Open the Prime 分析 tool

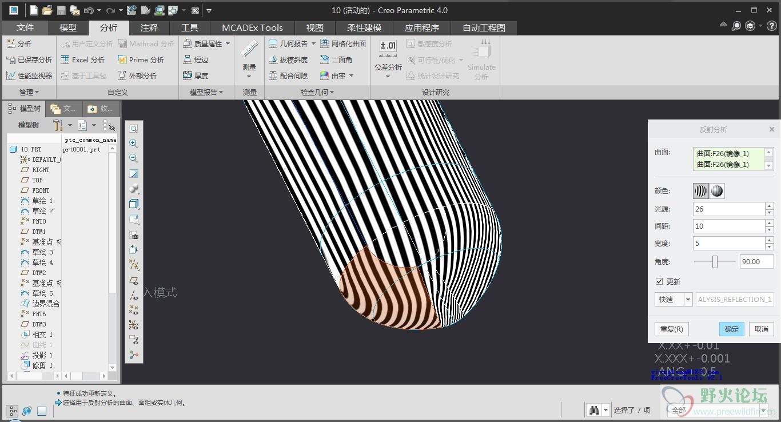pos(141,59)
